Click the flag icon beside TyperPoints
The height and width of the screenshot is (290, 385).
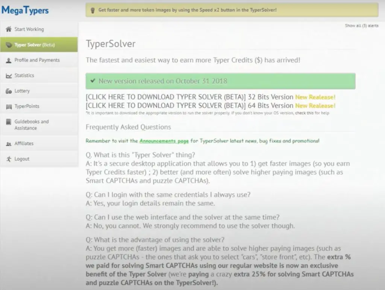tap(9, 107)
